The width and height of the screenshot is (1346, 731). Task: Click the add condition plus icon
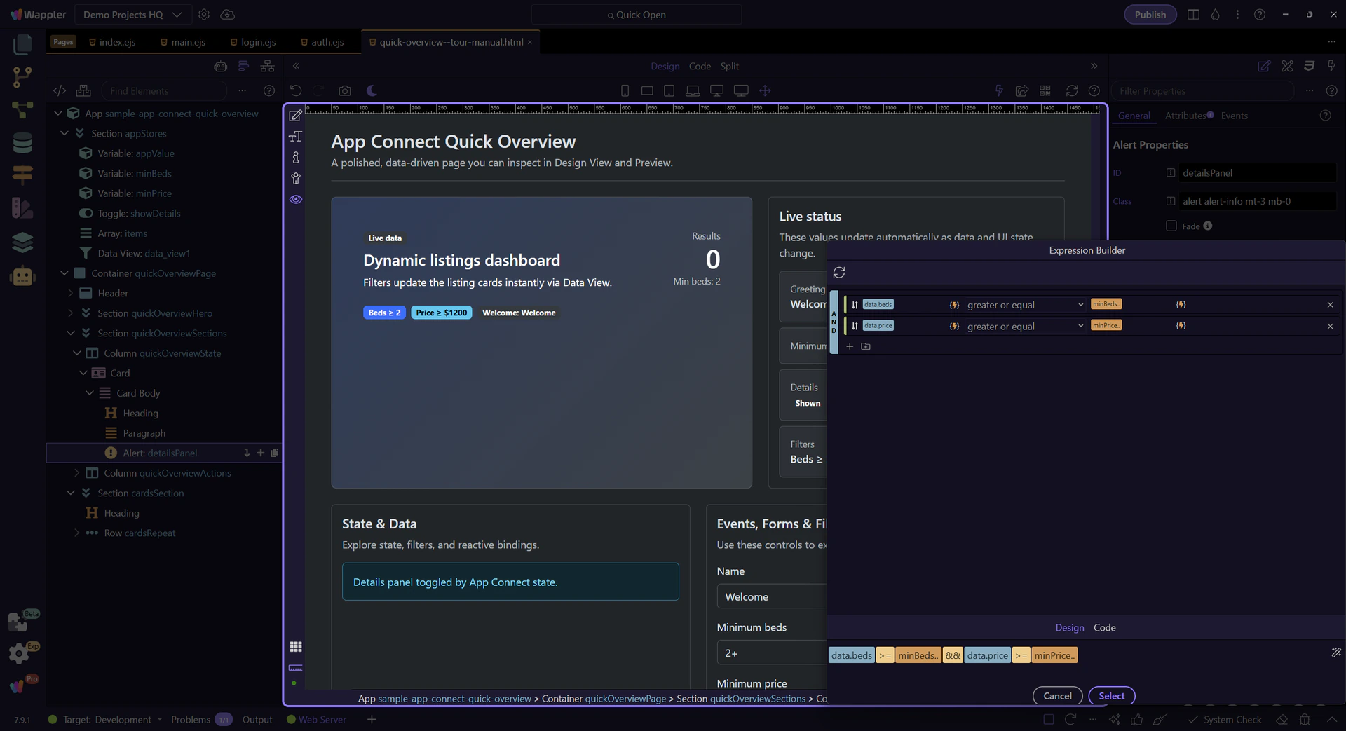coord(850,346)
